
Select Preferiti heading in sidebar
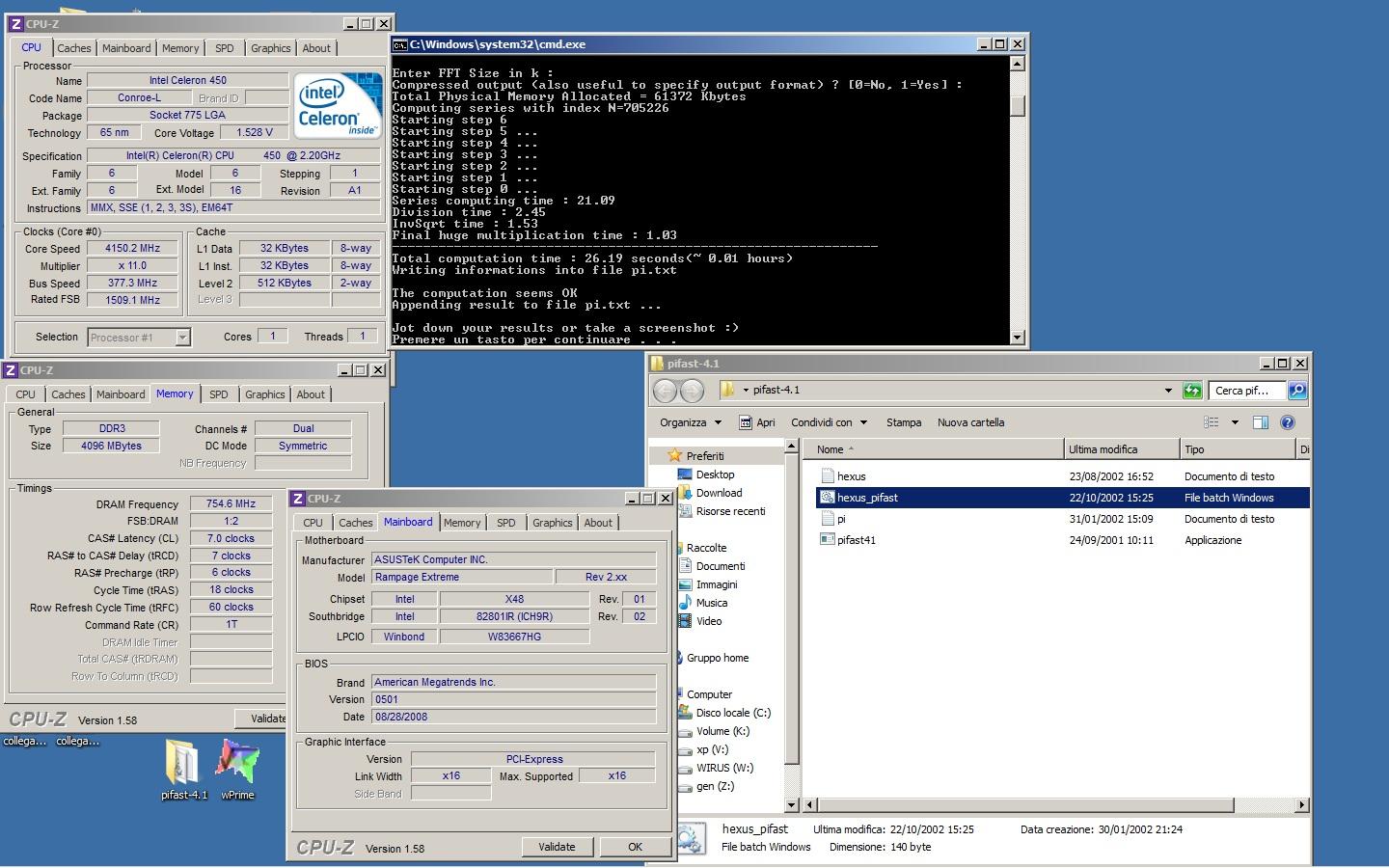pyautogui.click(x=696, y=455)
